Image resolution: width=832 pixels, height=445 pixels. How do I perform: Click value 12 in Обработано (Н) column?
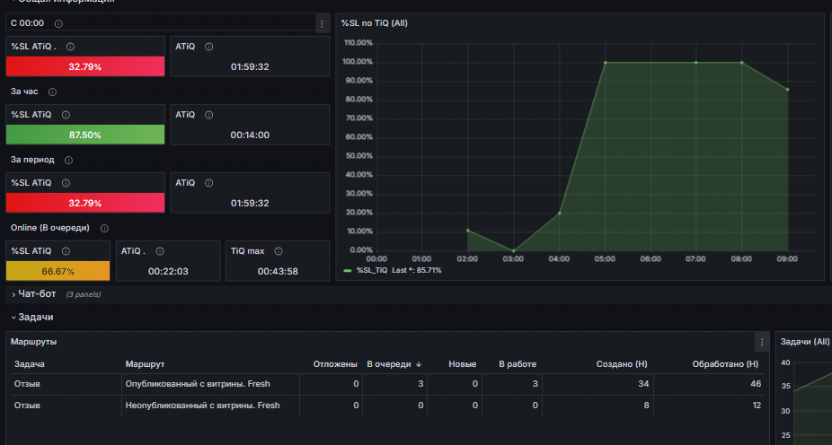(756, 406)
